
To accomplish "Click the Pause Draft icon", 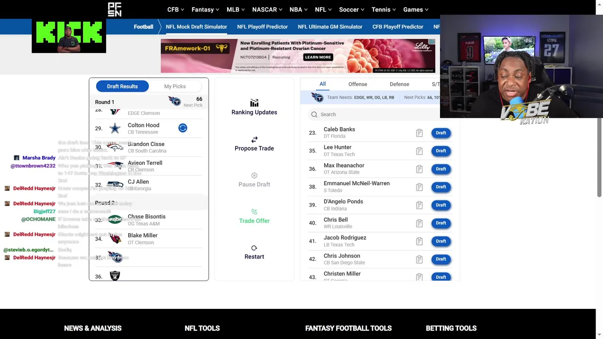I will (x=254, y=176).
